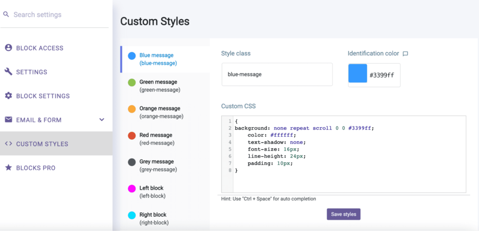Click the Email & Form envelope icon
Viewport: 479px width, 231px height.
pos(8,119)
